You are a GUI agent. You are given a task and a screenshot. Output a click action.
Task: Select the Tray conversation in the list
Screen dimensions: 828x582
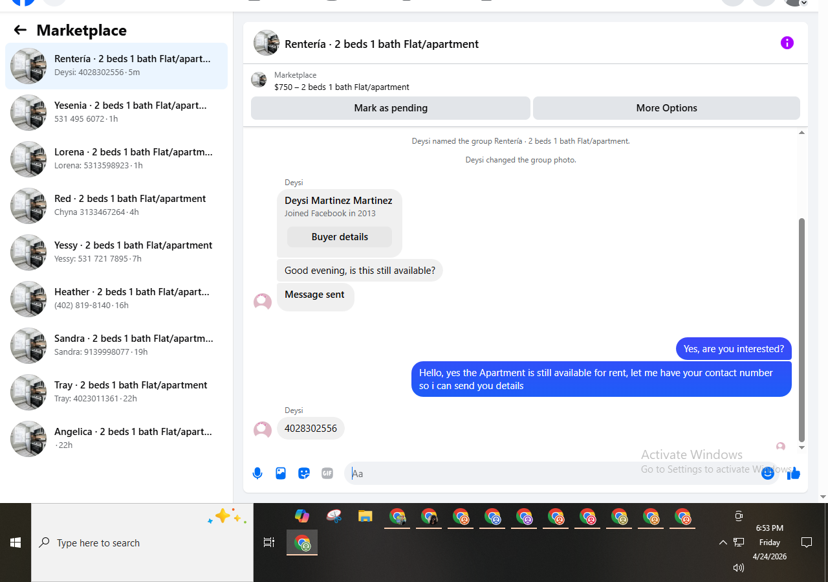pos(116,392)
